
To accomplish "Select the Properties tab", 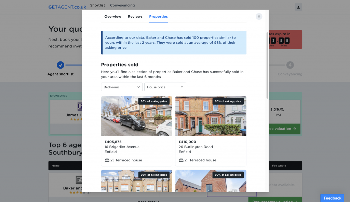I will pyautogui.click(x=158, y=17).
